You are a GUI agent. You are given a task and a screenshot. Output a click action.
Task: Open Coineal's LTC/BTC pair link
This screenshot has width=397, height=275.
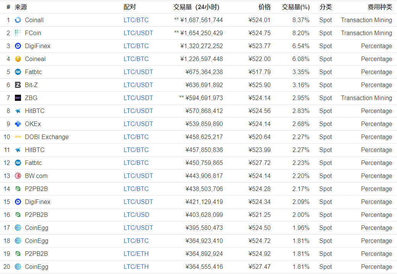click(x=136, y=59)
